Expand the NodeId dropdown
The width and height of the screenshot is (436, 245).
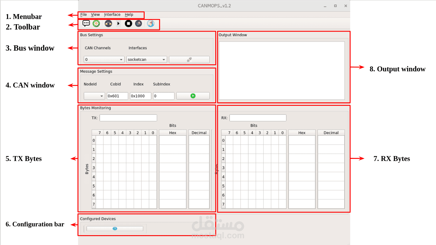(x=94, y=96)
